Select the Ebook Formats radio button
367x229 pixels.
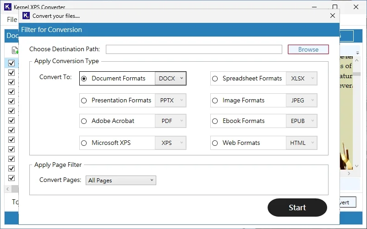(x=215, y=121)
